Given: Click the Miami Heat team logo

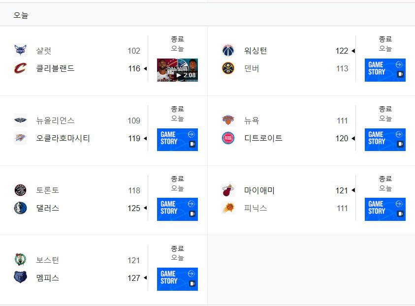Looking at the screenshot, I should click(x=228, y=190).
